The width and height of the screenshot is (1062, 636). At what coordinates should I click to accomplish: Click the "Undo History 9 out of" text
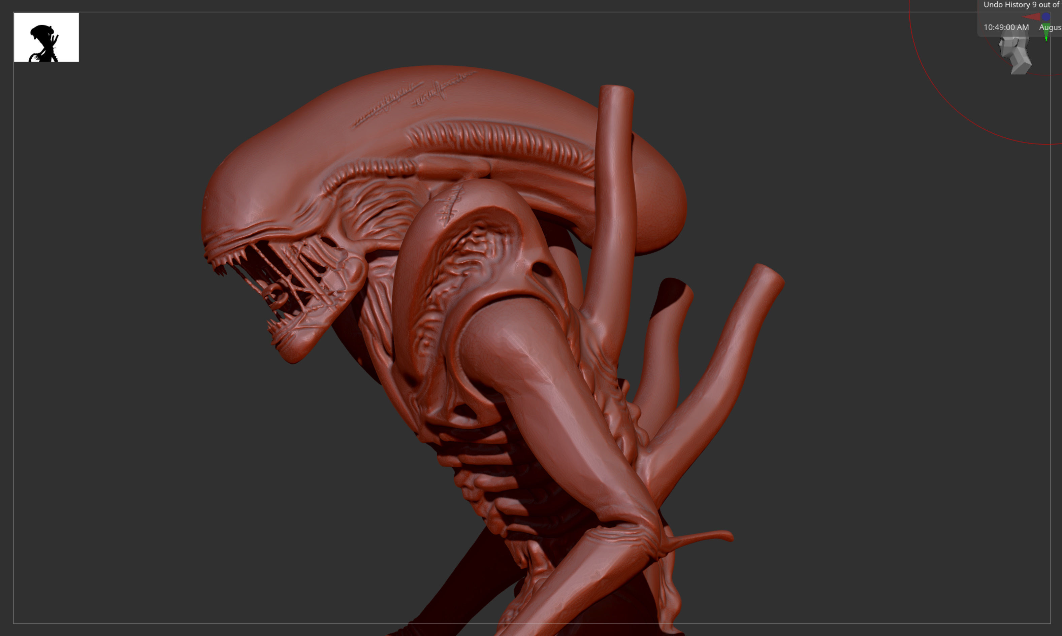pyautogui.click(x=1021, y=5)
